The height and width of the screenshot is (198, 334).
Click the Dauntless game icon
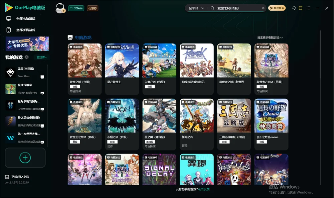[x=10, y=73]
